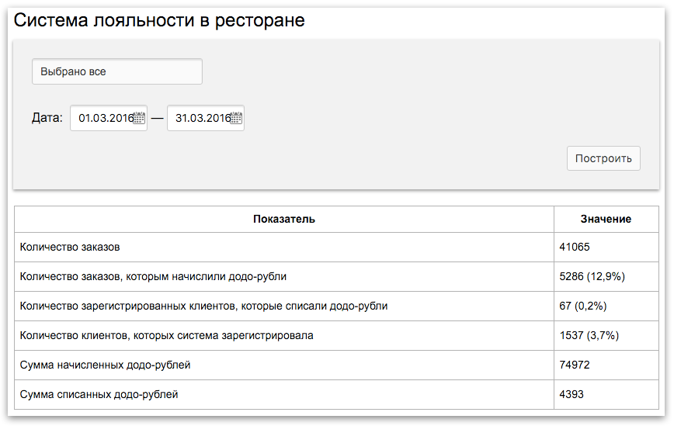Click the '1537 (3,7%)' value cell
The height and width of the screenshot is (426, 674).
click(606, 335)
